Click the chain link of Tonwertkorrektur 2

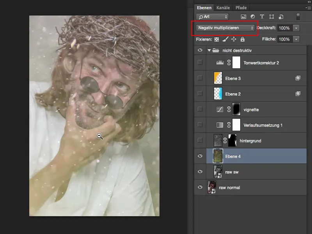[229, 62]
